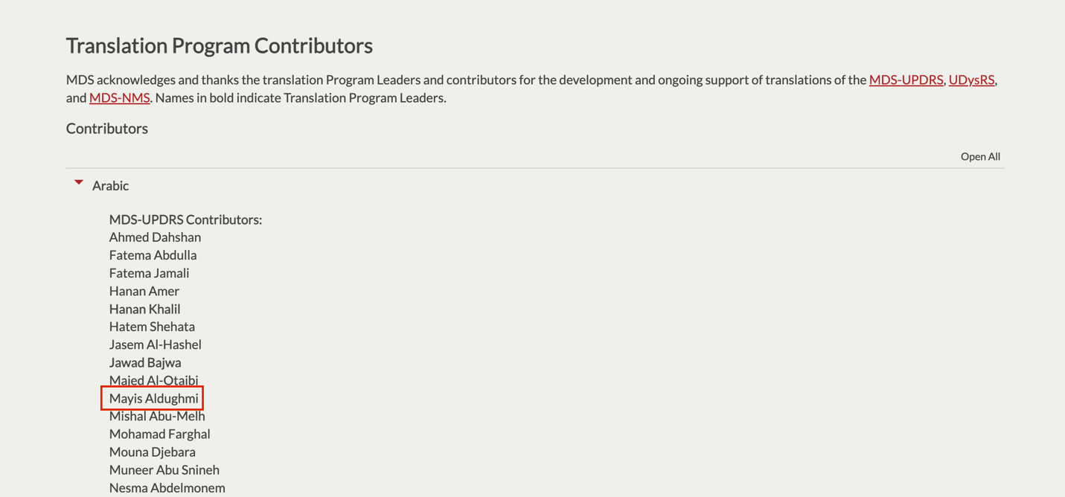1065x497 pixels.
Task: Select the MDS-UPDRS Contributors label
Action: click(185, 219)
